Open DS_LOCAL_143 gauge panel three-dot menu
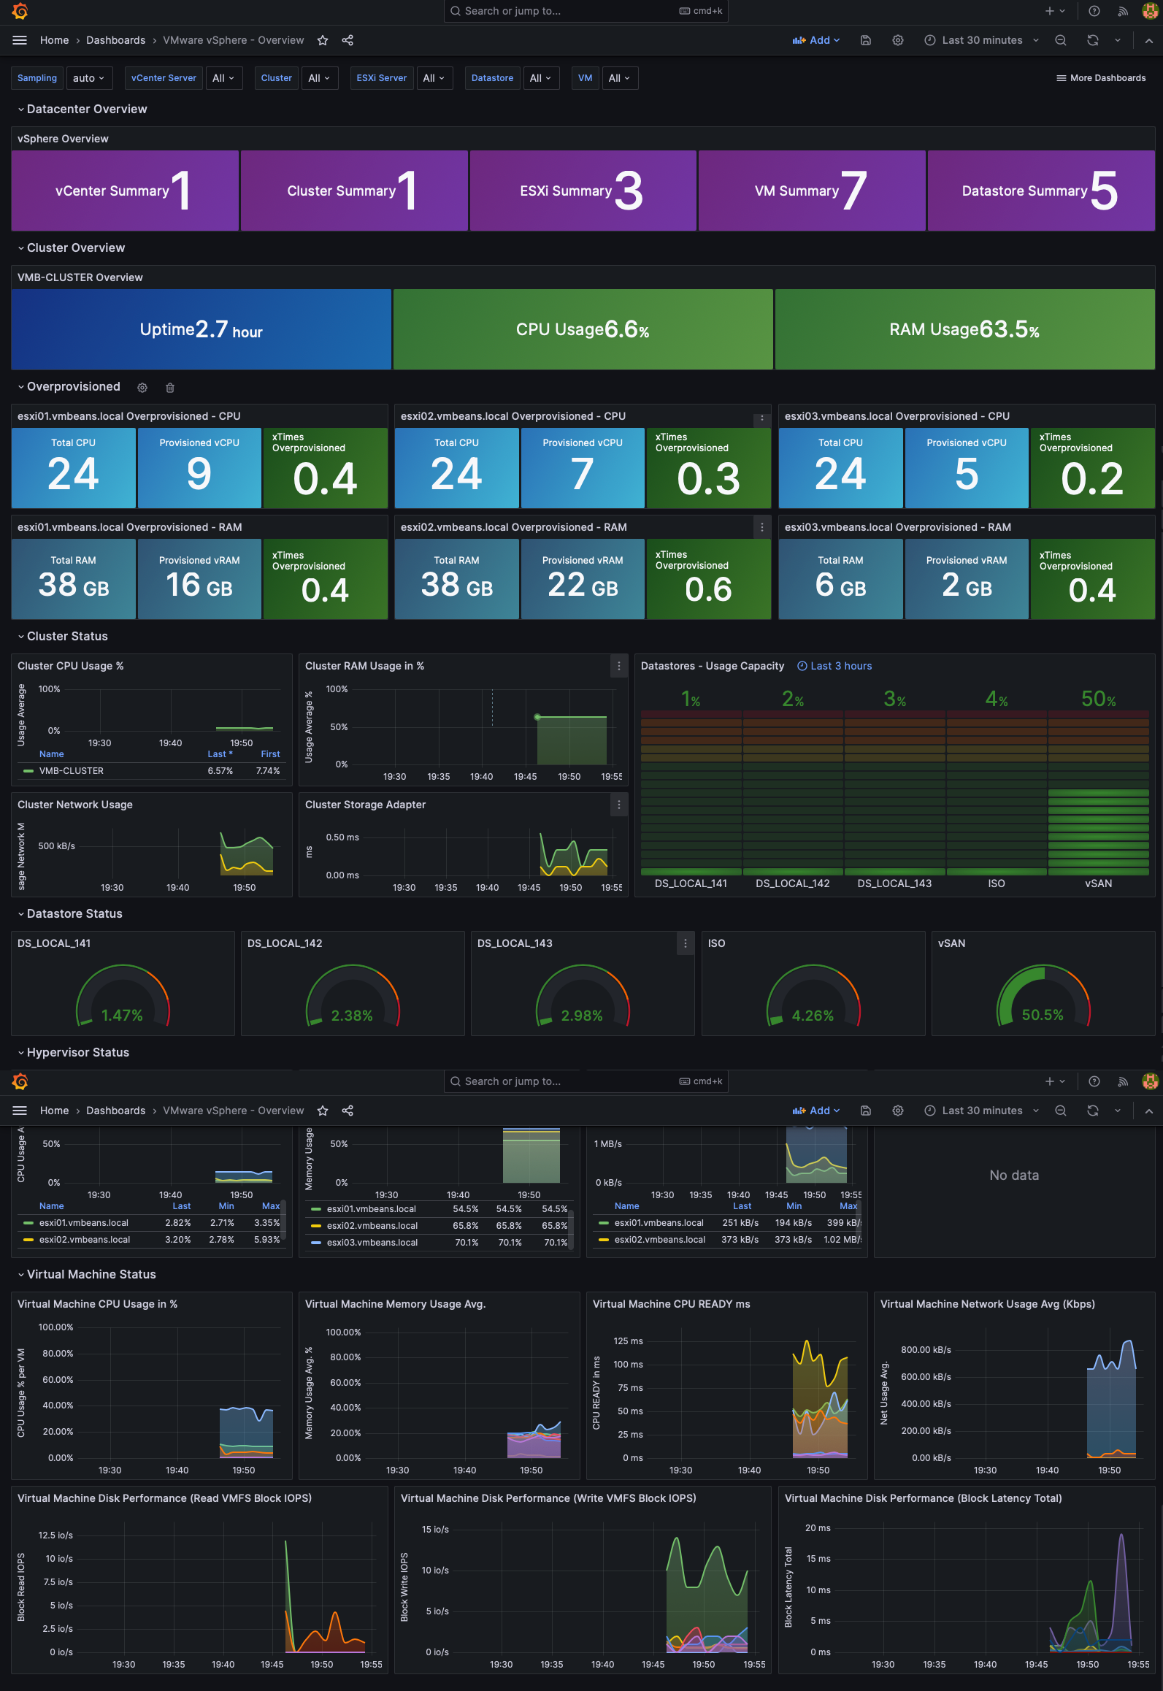This screenshot has height=1691, width=1163. pos(686,943)
